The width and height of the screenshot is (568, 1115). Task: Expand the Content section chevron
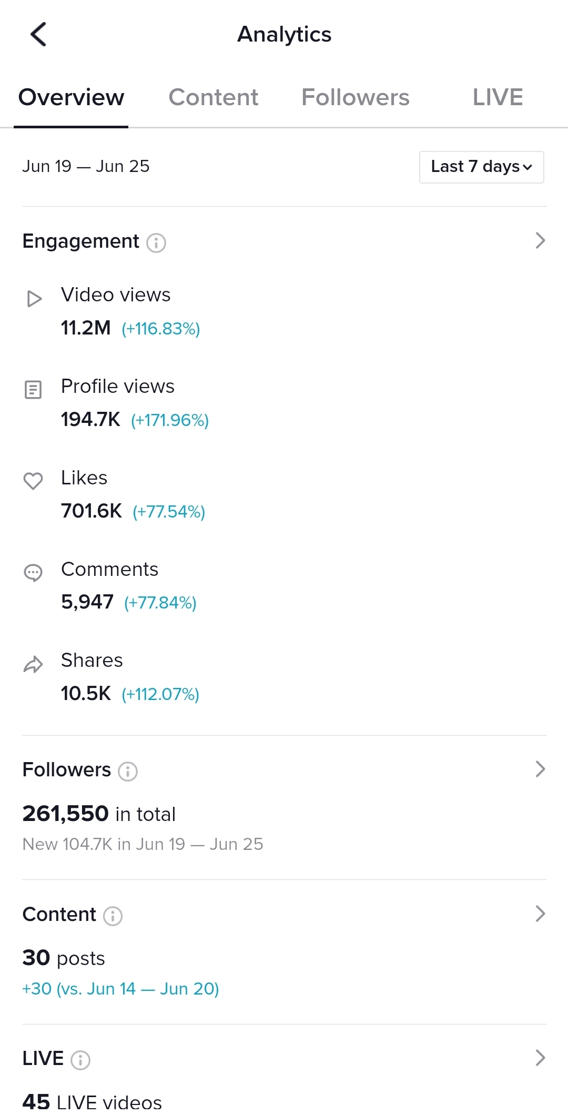click(540, 914)
